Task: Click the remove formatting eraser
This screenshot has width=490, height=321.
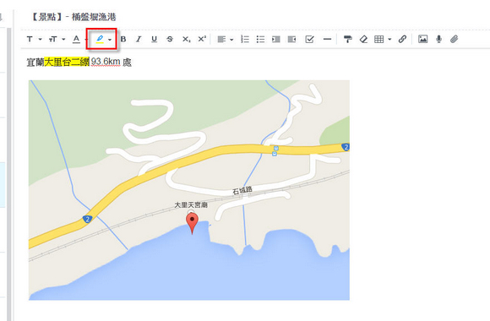Action: click(363, 39)
